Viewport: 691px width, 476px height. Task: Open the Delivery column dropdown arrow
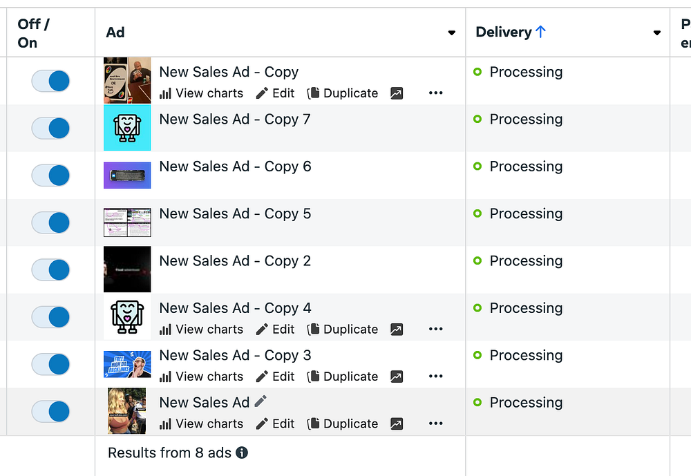click(x=657, y=33)
